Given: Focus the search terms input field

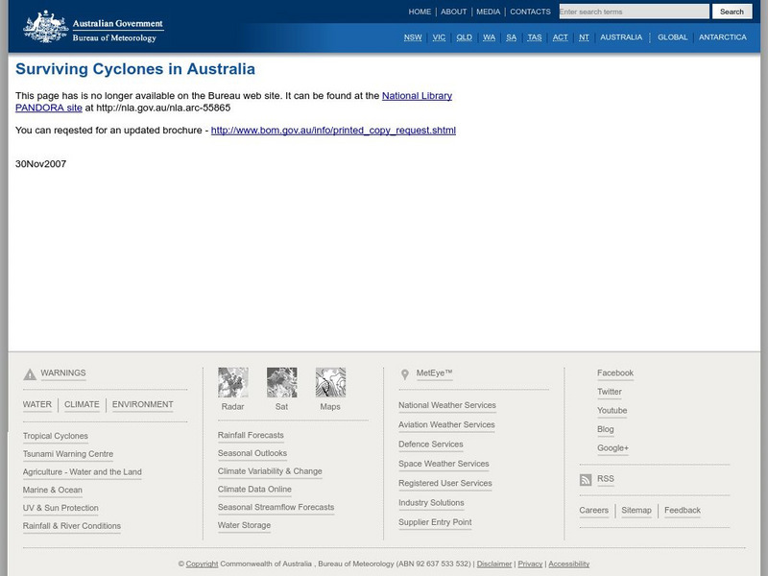Looking at the screenshot, I should [634, 12].
